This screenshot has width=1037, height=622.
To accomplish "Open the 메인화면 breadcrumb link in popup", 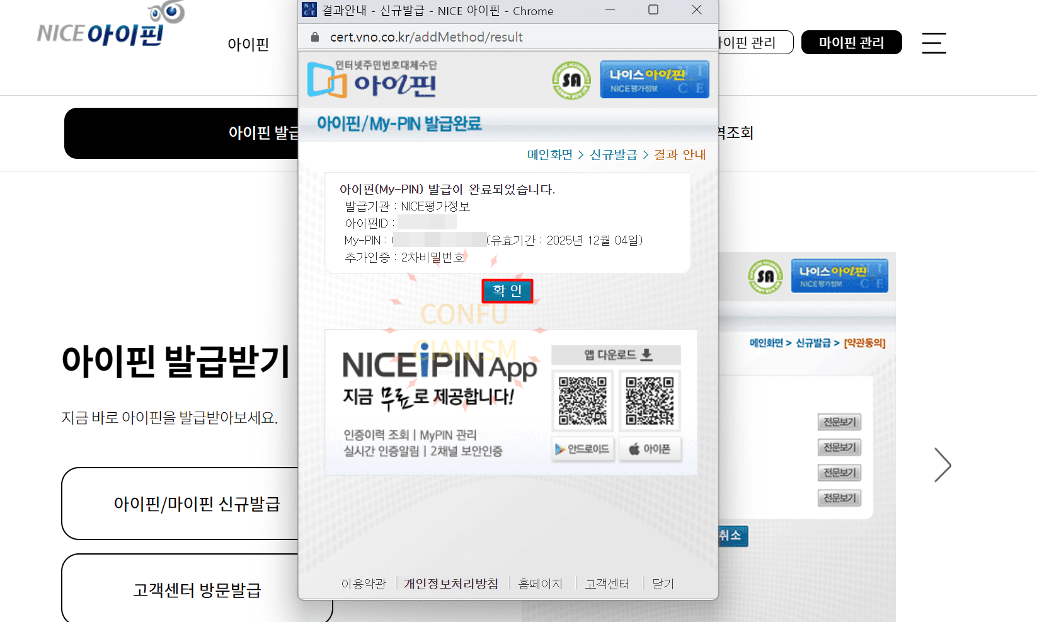I will [x=550, y=154].
